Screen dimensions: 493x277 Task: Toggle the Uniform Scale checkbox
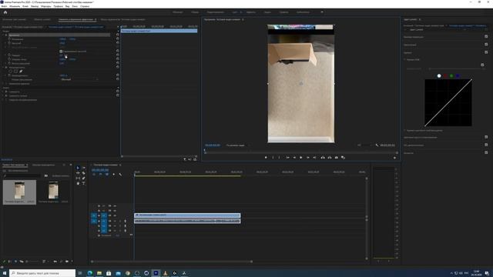[61, 52]
